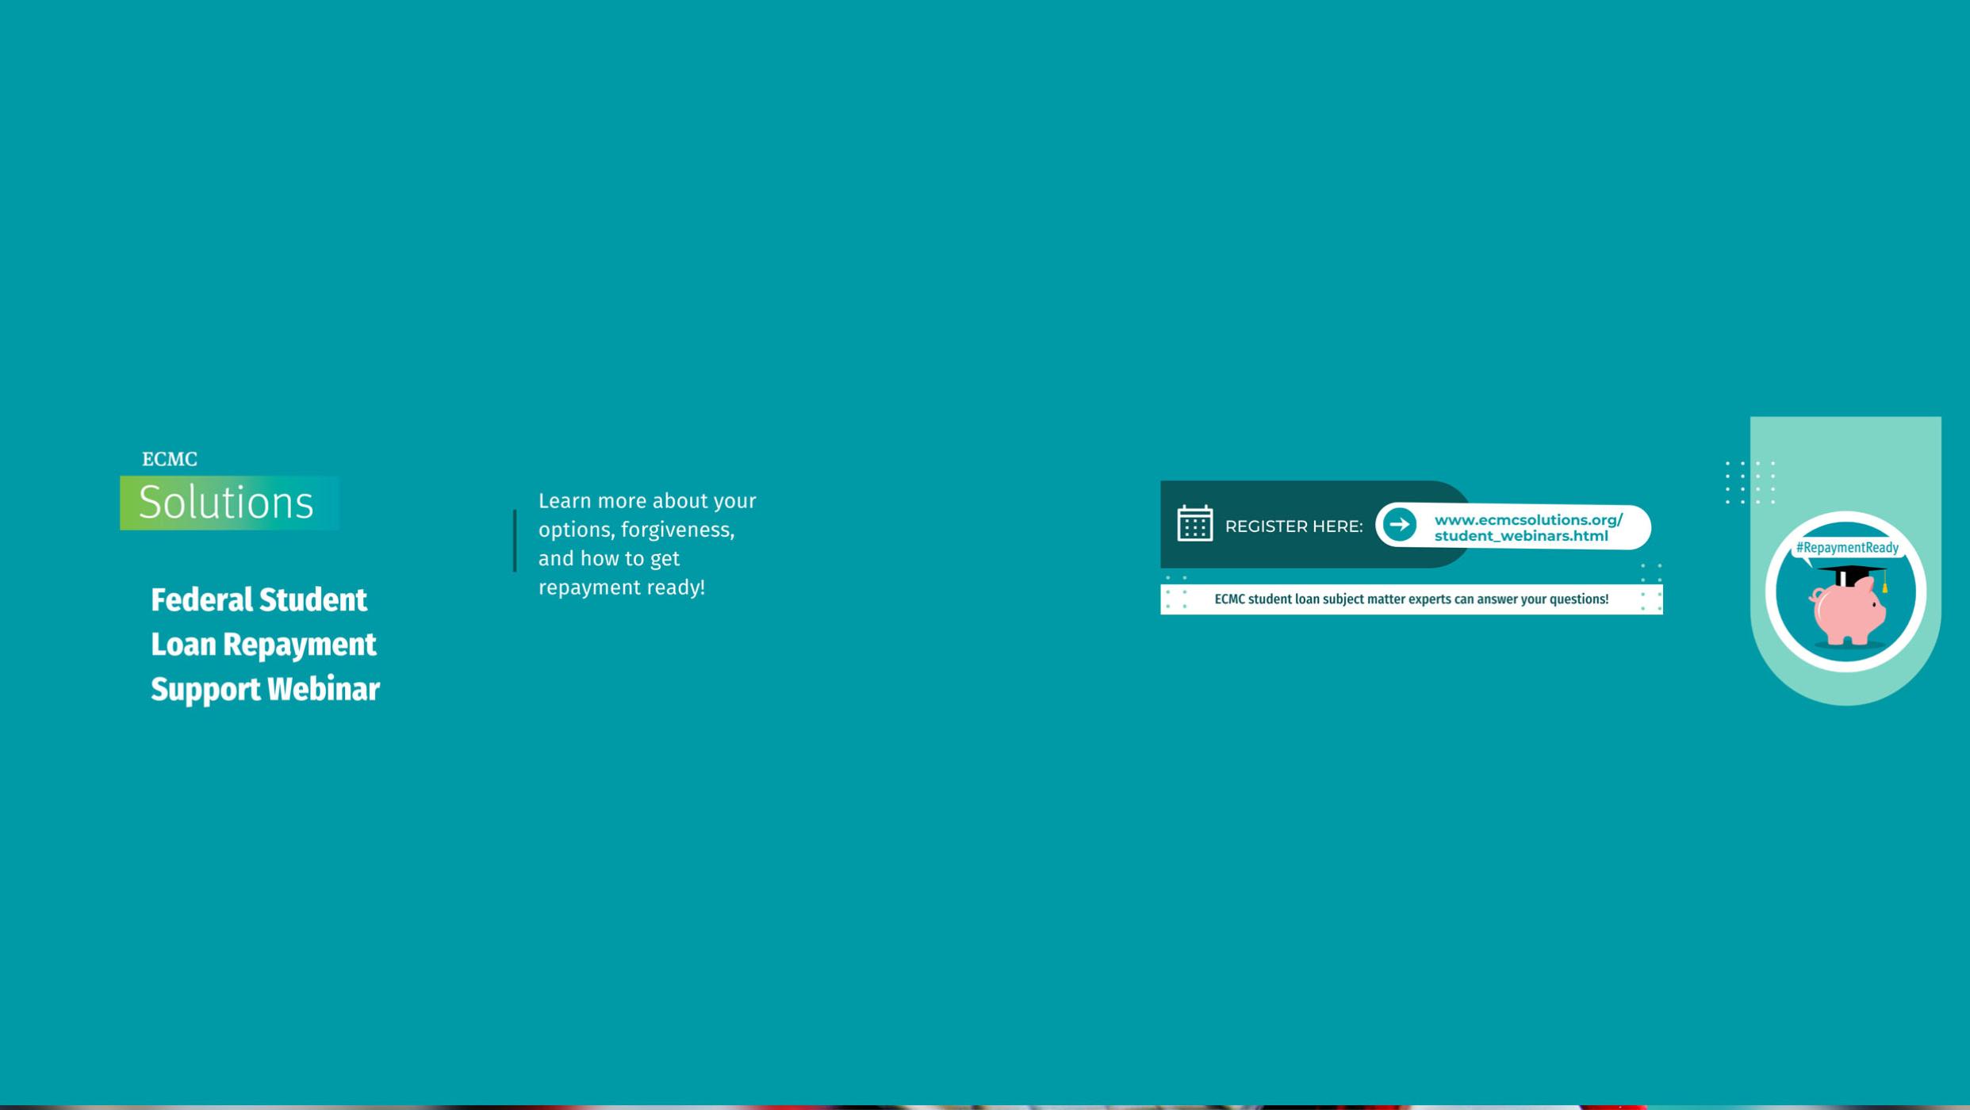Click the REGISTER HERE label
The width and height of the screenshot is (1970, 1110).
pyautogui.click(x=1294, y=526)
